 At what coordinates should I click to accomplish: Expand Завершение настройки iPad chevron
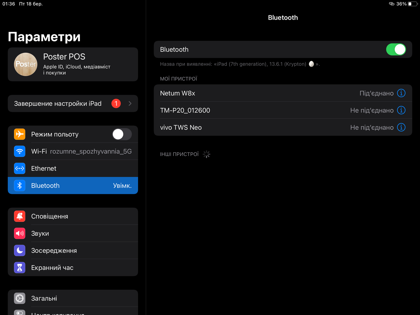(130, 104)
